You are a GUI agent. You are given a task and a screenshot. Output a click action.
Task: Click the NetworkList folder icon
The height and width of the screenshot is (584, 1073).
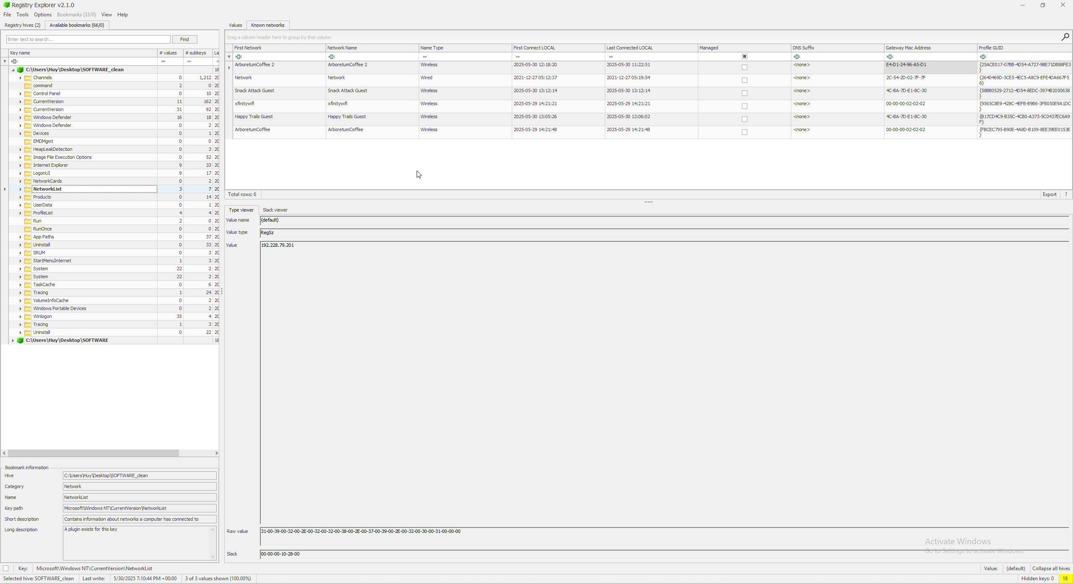pos(28,189)
